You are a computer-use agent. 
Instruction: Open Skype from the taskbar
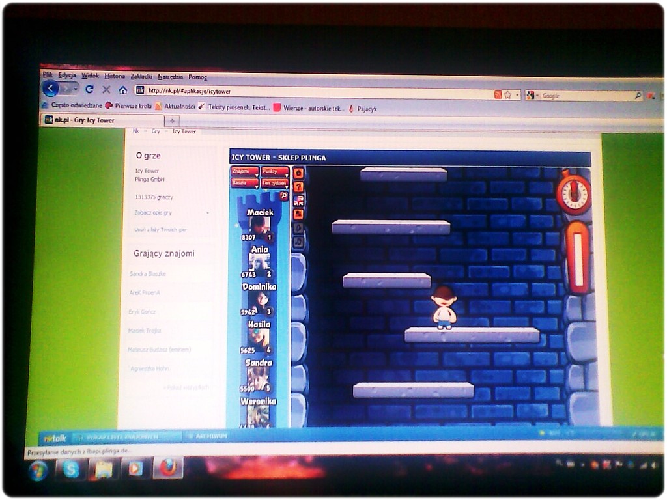coord(71,469)
